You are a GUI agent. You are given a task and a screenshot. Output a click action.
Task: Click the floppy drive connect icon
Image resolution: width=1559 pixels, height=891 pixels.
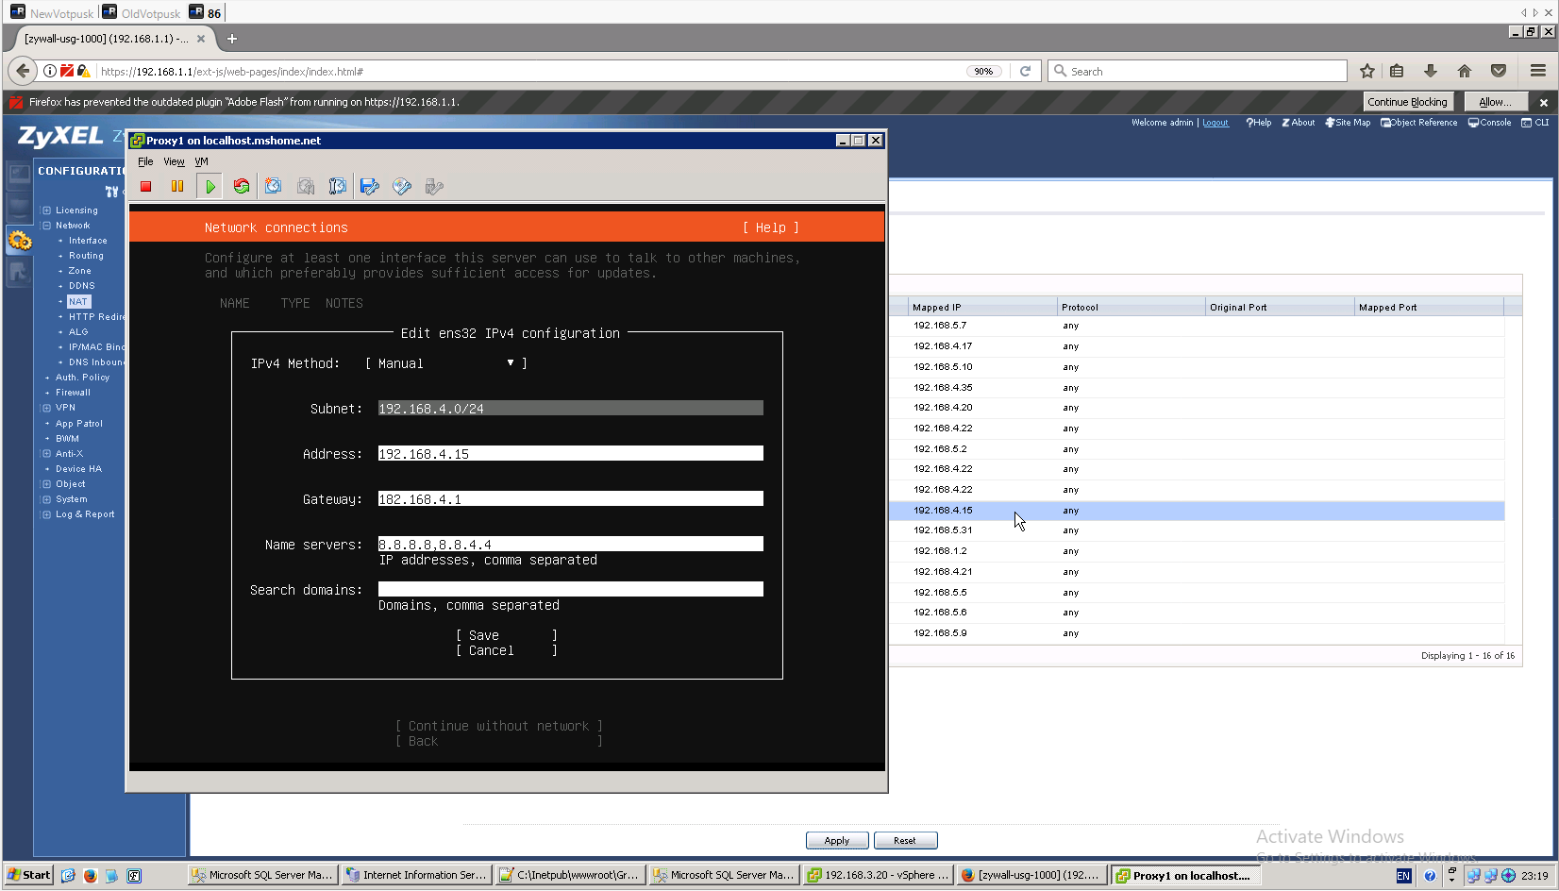370,187
